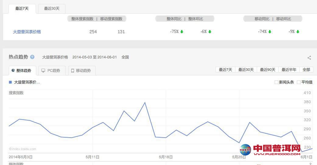Image resolution: width=317 pixels, height=165 pixels.
Task: Select the 整体趋势 tab
Action: (23, 71)
